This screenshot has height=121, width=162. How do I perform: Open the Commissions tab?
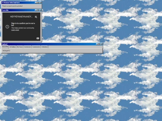pos(36,47)
